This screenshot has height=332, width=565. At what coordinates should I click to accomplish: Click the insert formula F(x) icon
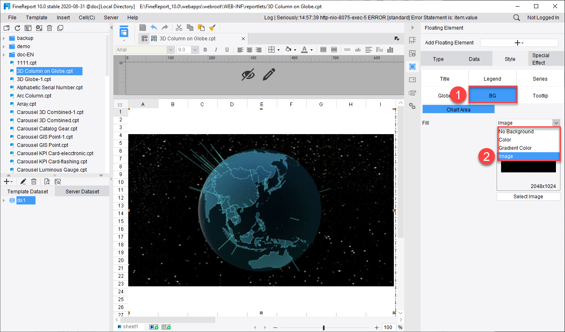pyautogui.click(x=379, y=50)
